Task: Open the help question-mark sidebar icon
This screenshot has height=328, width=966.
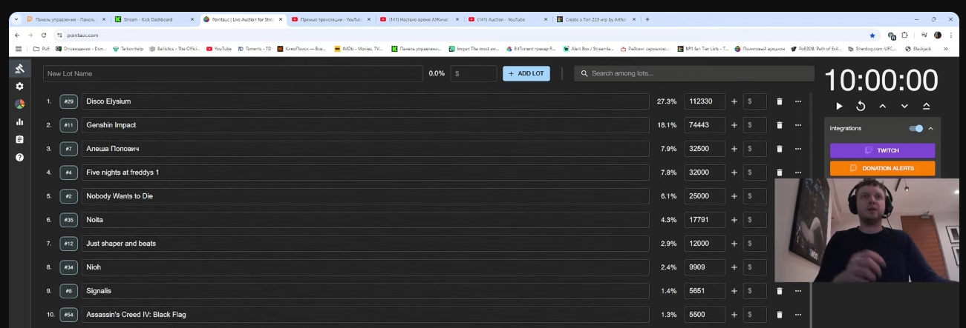Action: tap(20, 157)
